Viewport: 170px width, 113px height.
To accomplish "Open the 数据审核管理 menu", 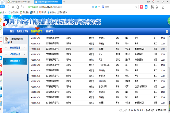I will (x=37, y=31).
